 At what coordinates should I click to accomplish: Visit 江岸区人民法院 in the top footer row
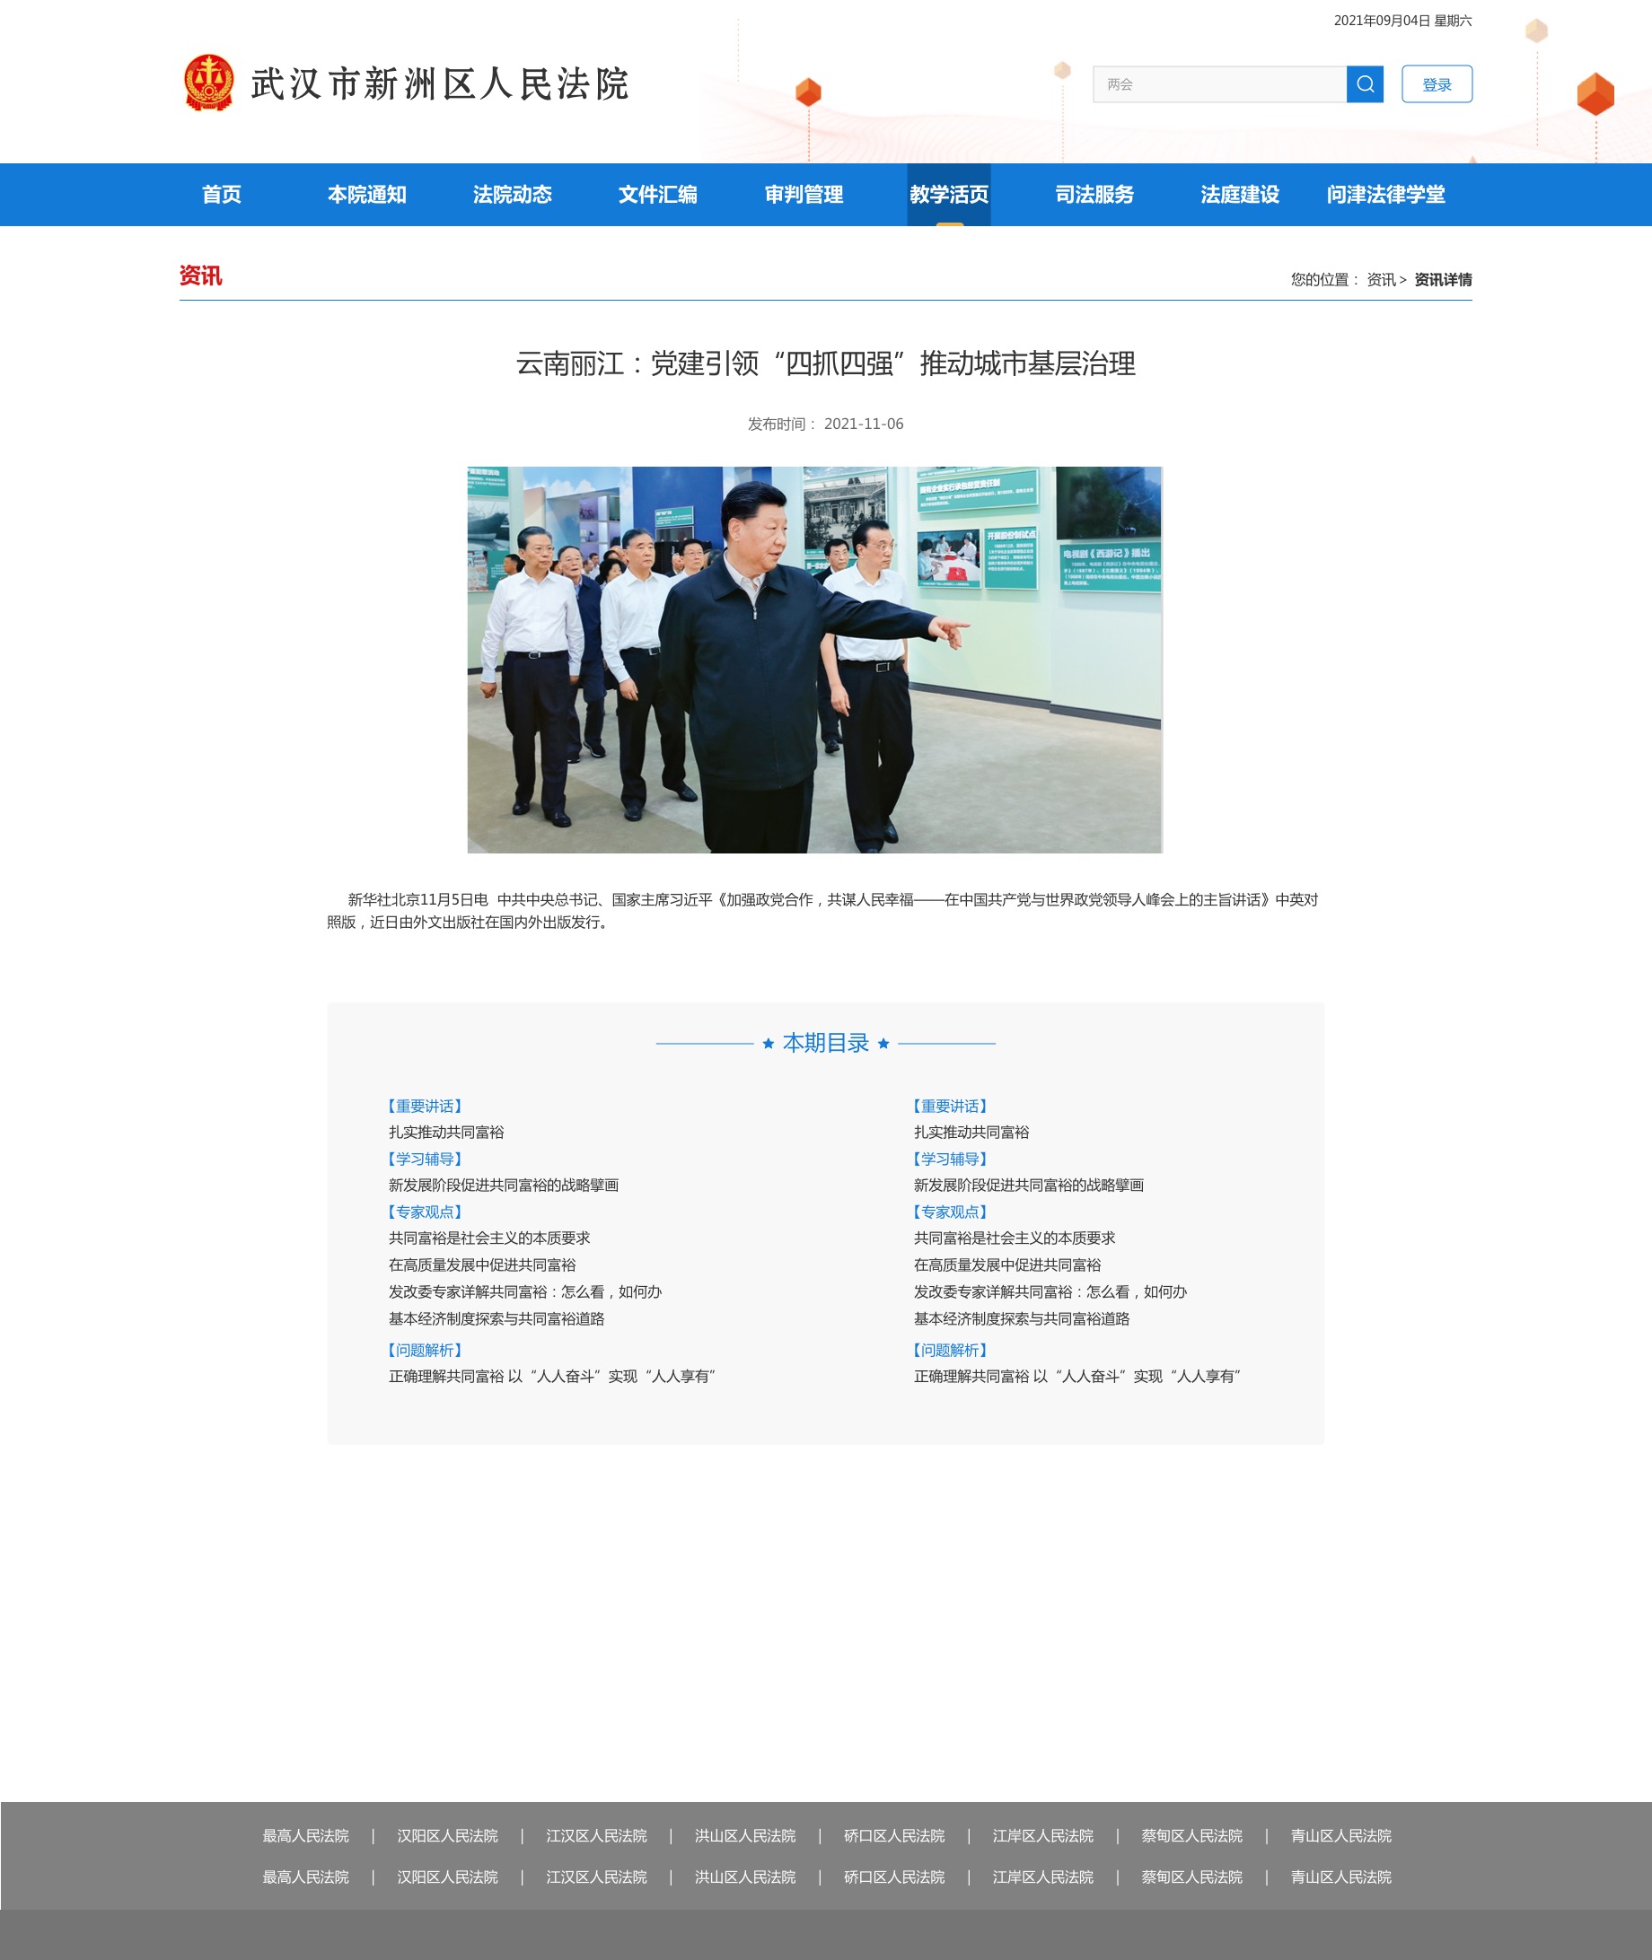coord(1043,1836)
